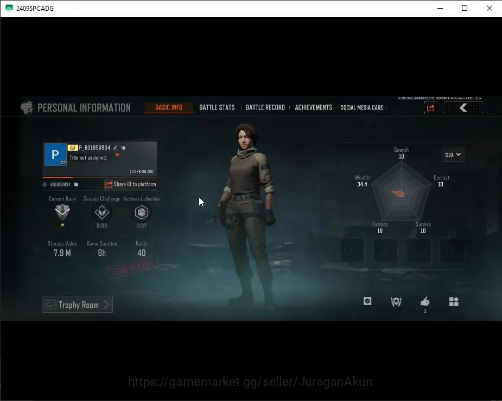Copy the nickname with the copy icon
Image resolution: width=502 pixels, height=401 pixels.
pos(123,148)
